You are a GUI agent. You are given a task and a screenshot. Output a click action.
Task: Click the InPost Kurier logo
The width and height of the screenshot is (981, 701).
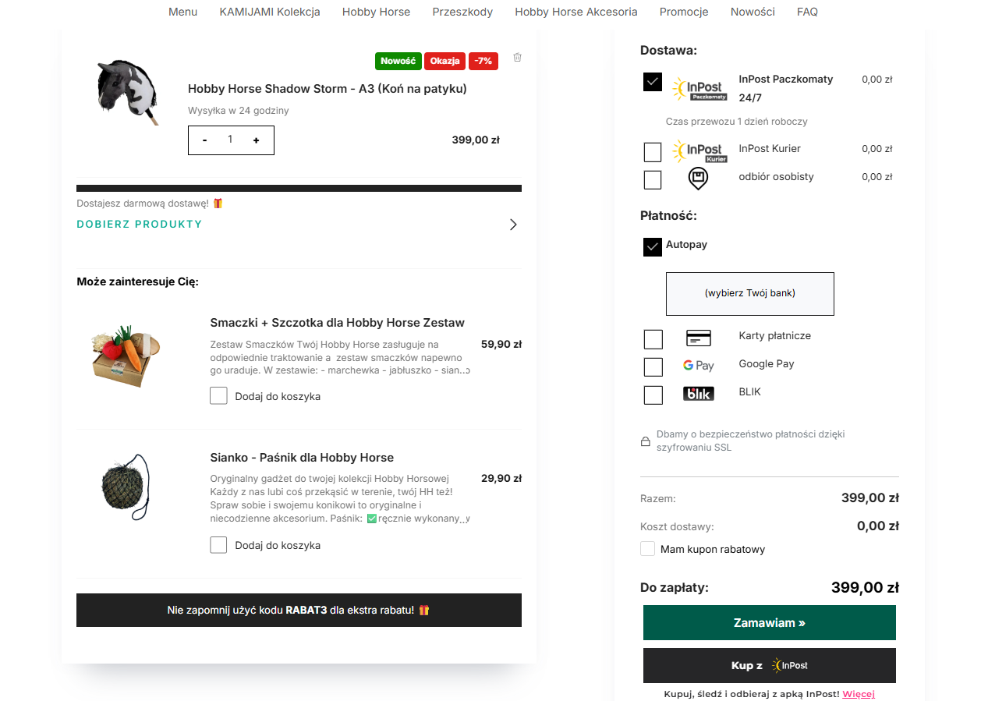tap(699, 151)
